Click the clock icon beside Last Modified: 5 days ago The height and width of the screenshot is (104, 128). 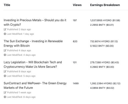click(x=5, y=76)
